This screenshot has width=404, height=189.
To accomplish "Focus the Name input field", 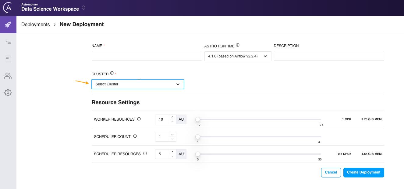I will (x=147, y=56).
